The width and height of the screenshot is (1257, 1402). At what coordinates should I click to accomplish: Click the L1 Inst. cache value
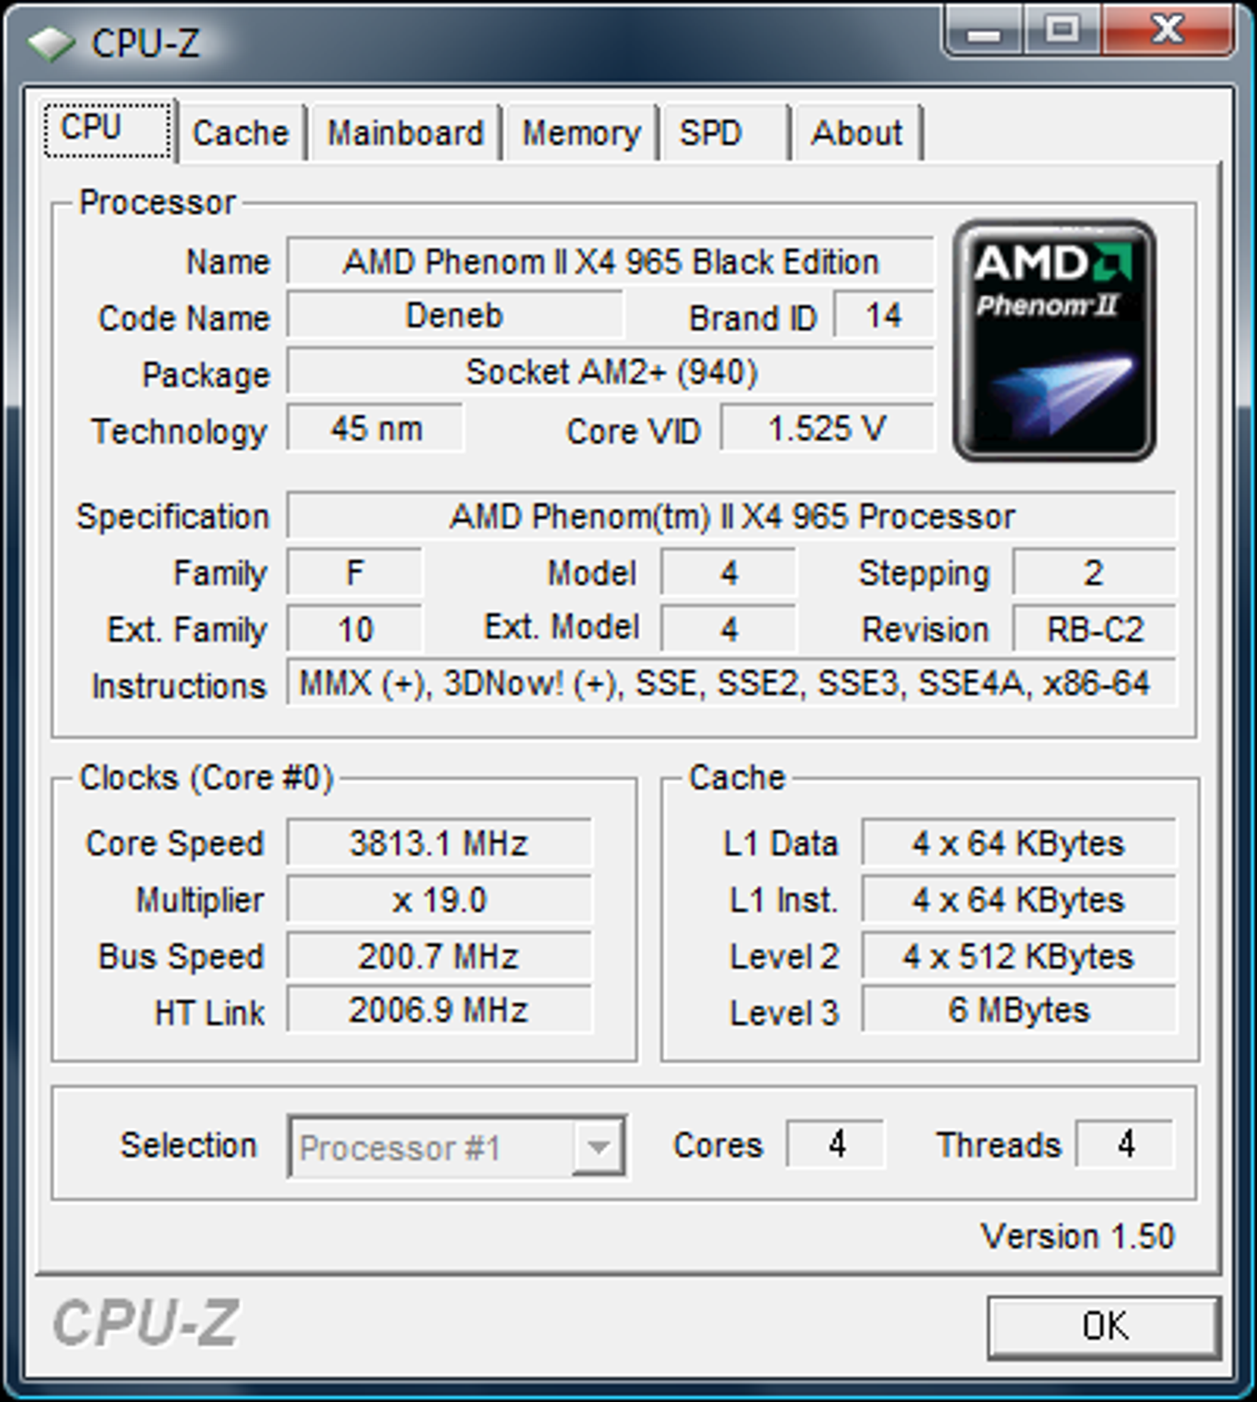point(1019,900)
